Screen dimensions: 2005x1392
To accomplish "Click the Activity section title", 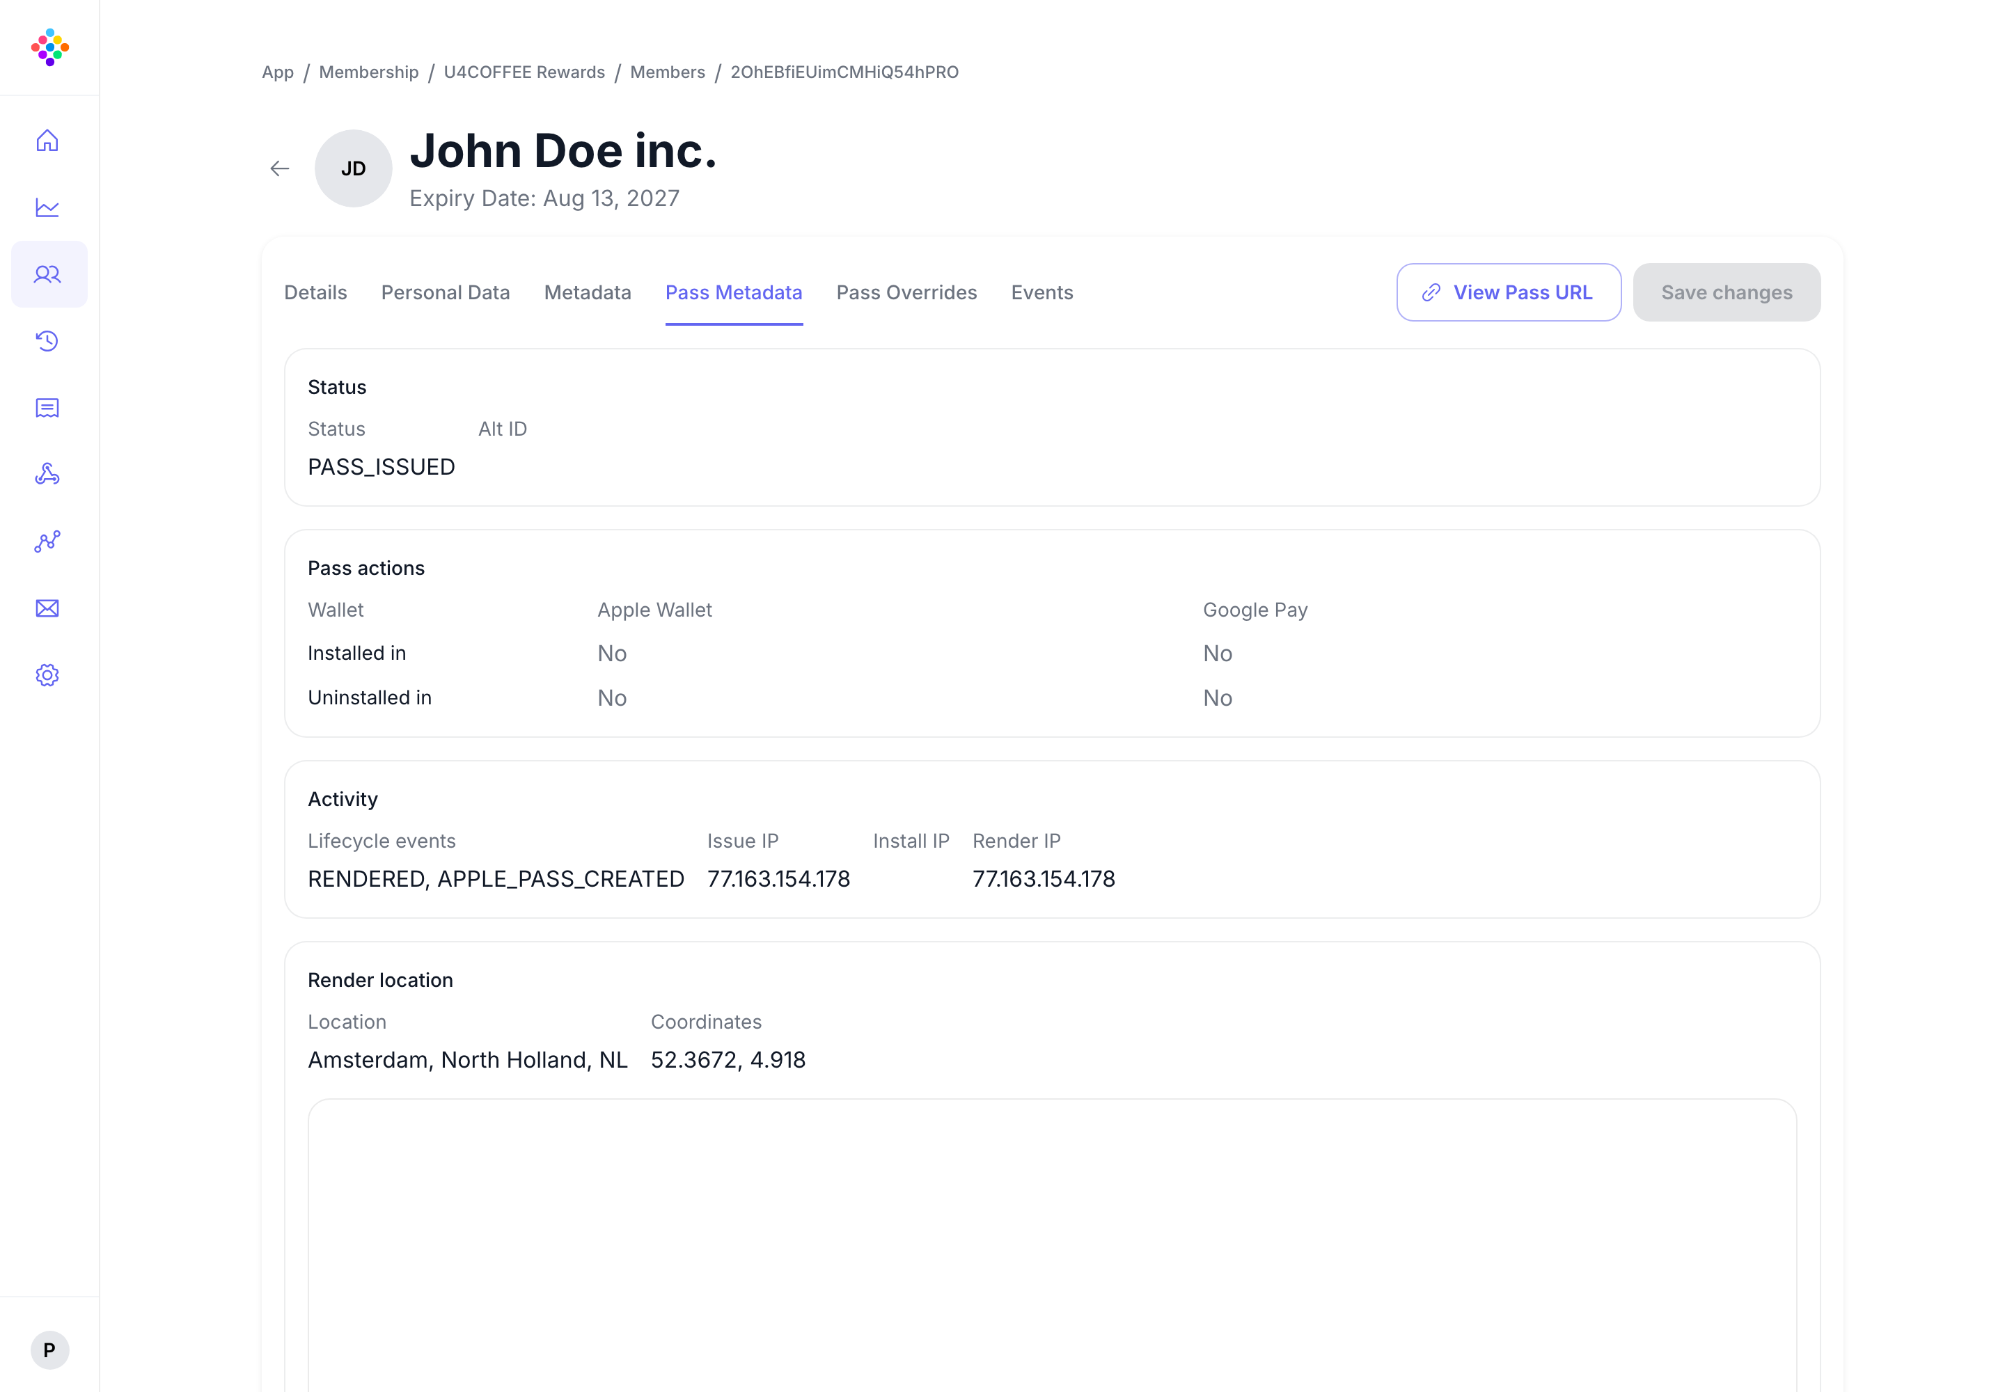I will click(343, 799).
